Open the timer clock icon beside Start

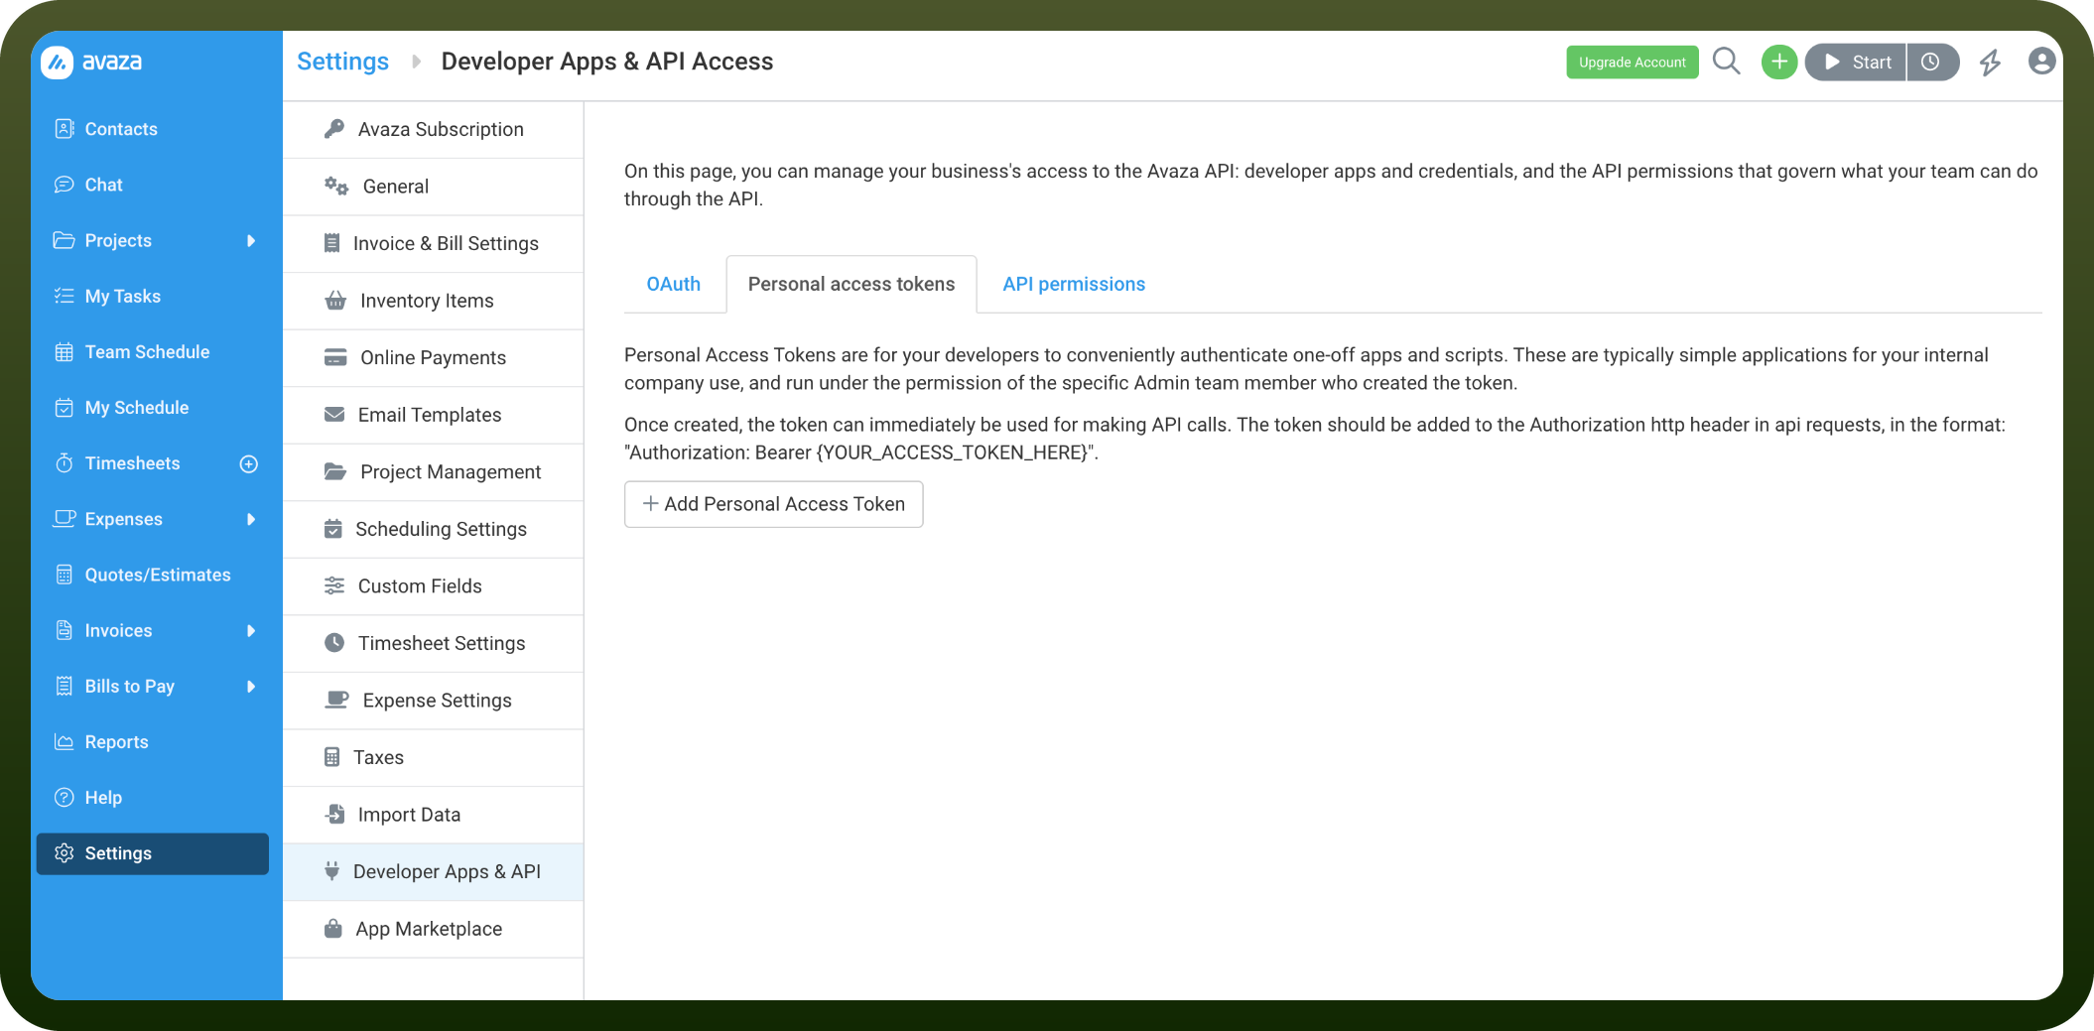click(x=1931, y=63)
